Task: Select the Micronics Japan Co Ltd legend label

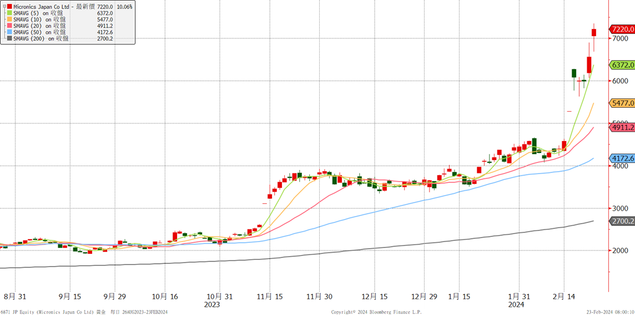Action: tap(41, 7)
